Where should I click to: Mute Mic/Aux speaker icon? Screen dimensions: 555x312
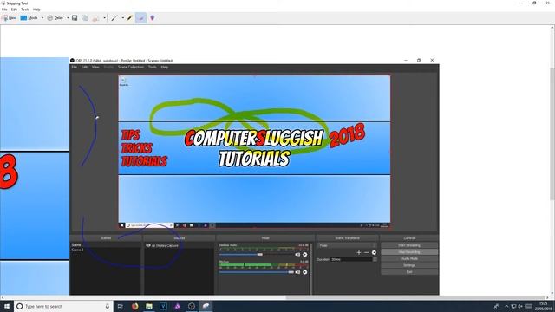coord(297,272)
